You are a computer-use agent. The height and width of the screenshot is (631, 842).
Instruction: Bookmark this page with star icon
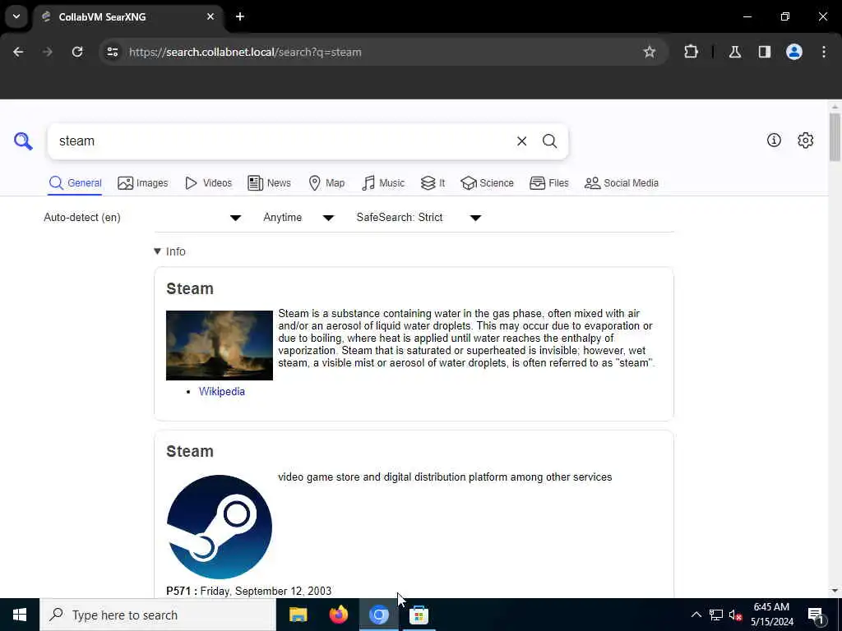click(650, 52)
